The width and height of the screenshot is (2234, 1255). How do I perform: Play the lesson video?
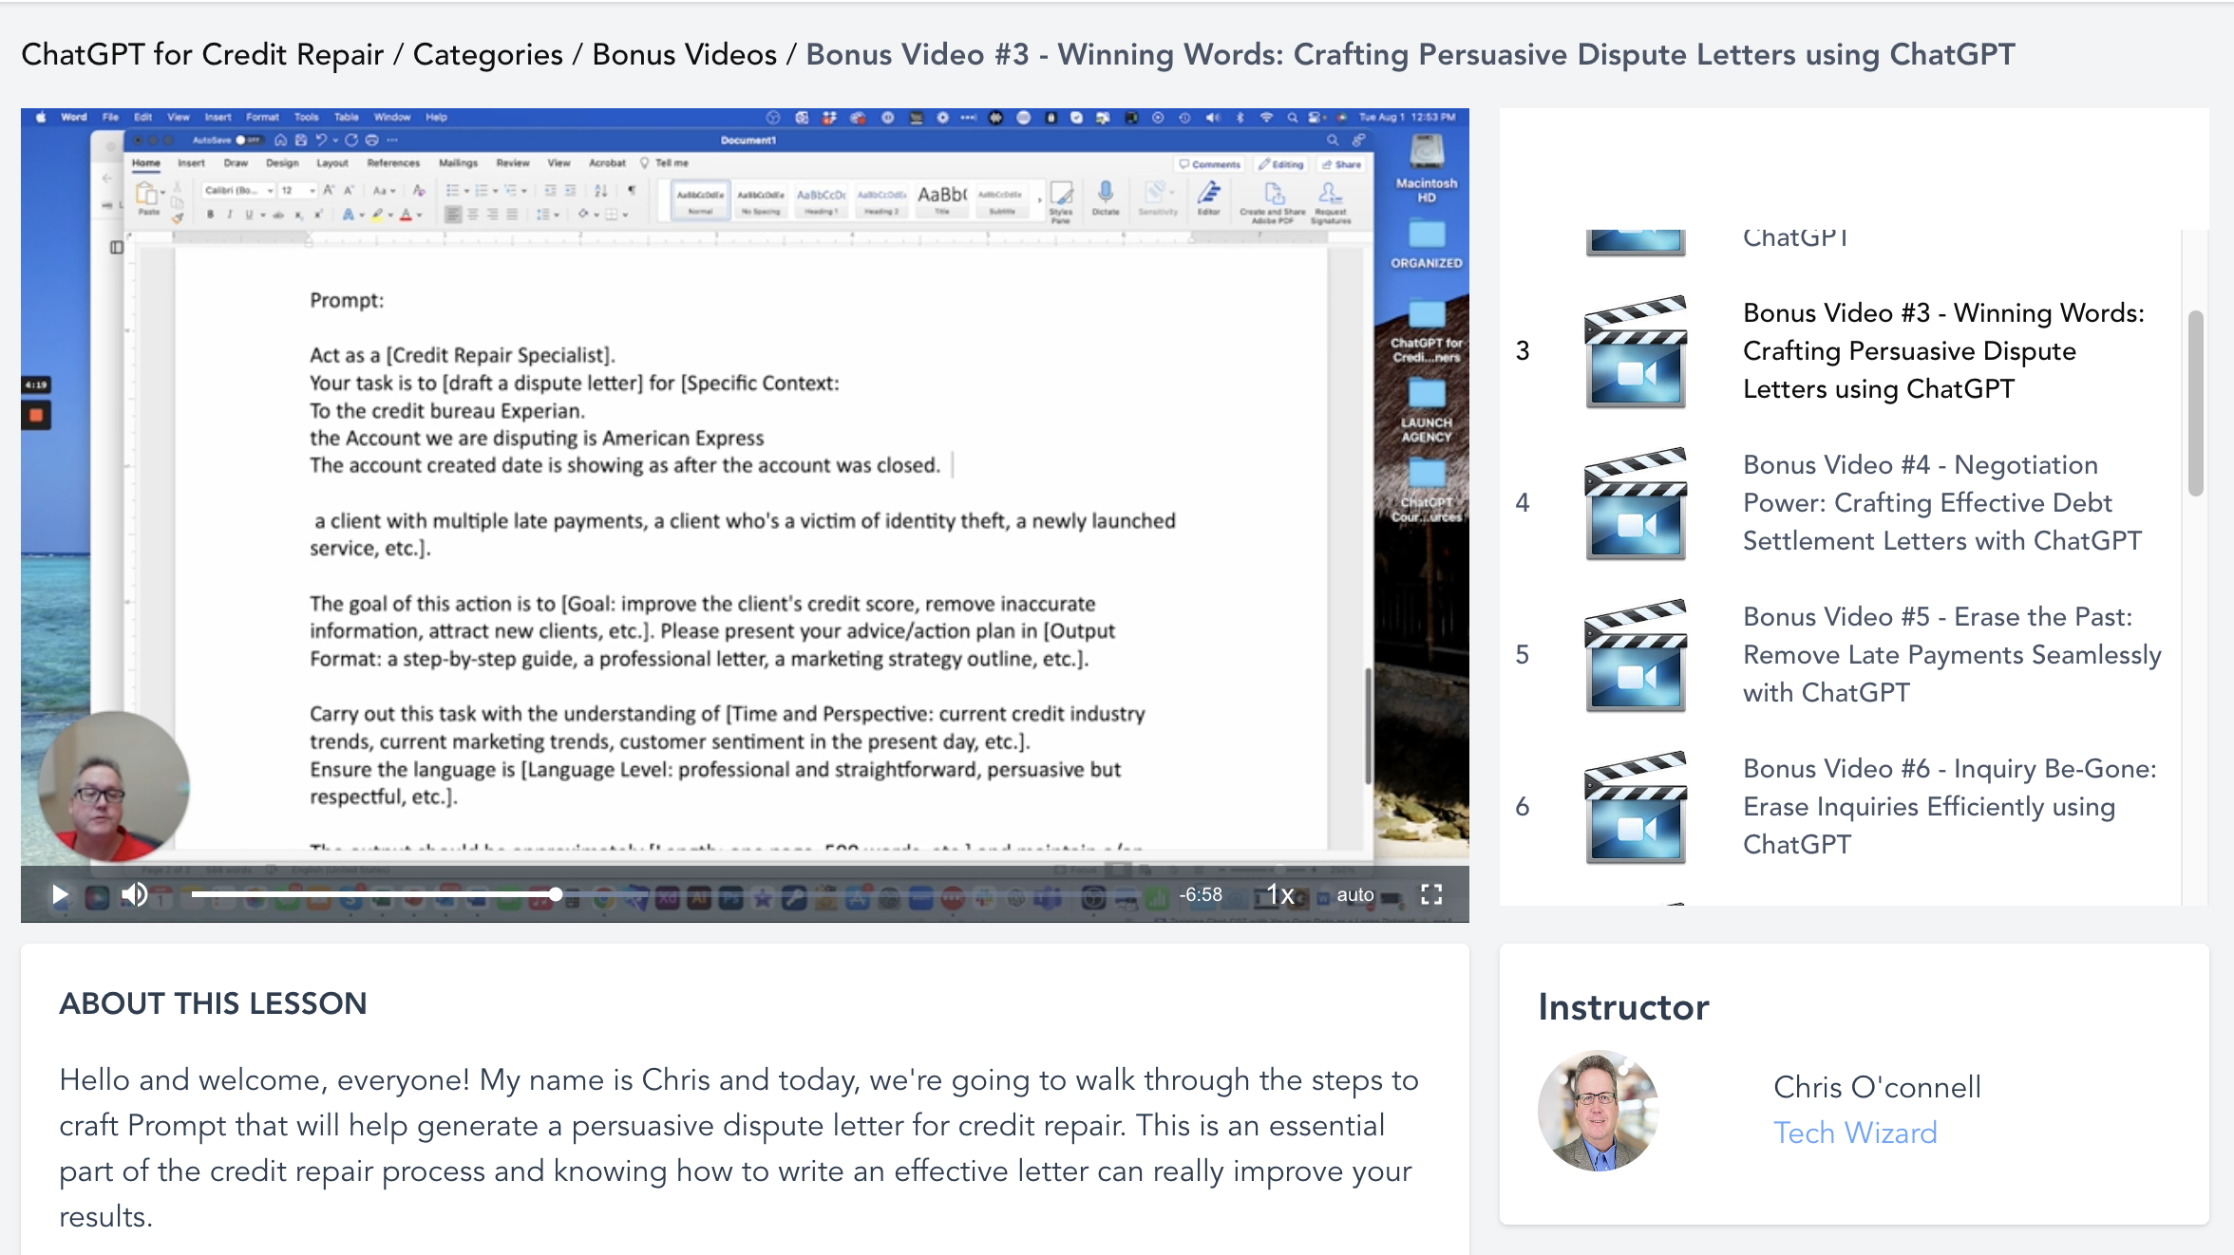tap(59, 894)
